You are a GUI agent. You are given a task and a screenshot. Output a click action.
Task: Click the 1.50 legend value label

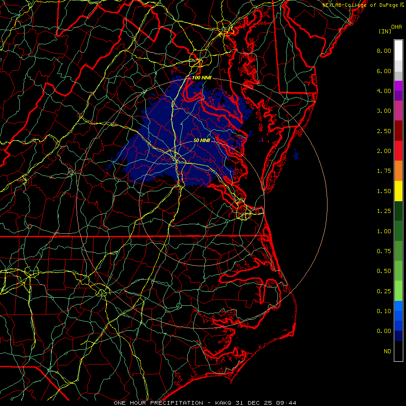[x=384, y=191]
